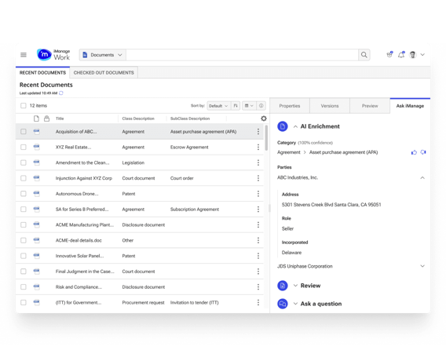Click in the document search field
The width and height of the screenshot is (446, 361).
(x=242, y=55)
